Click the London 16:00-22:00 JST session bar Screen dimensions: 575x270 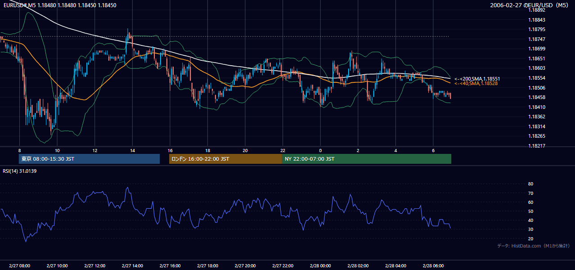pyautogui.click(x=225, y=159)
